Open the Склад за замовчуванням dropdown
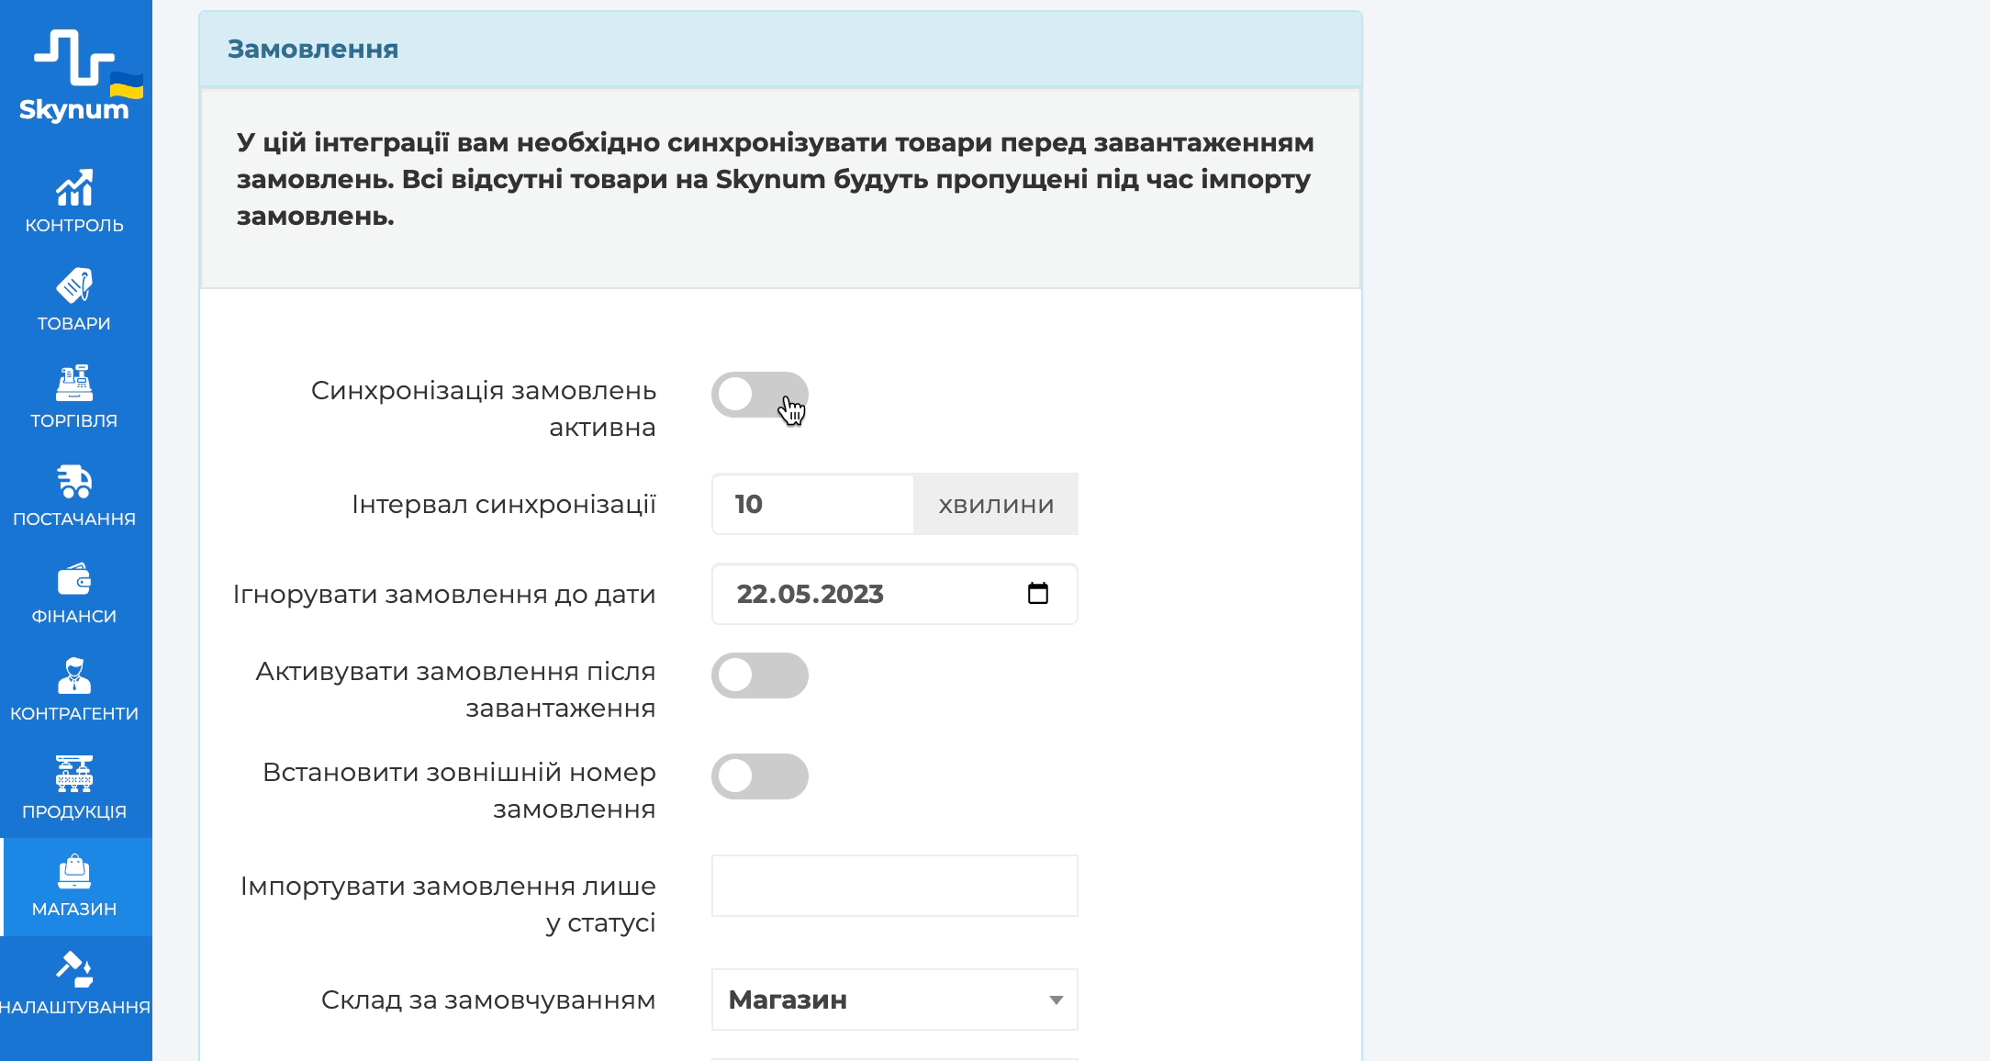Screen dimensions: 1990x1061 pos(894,1000)
